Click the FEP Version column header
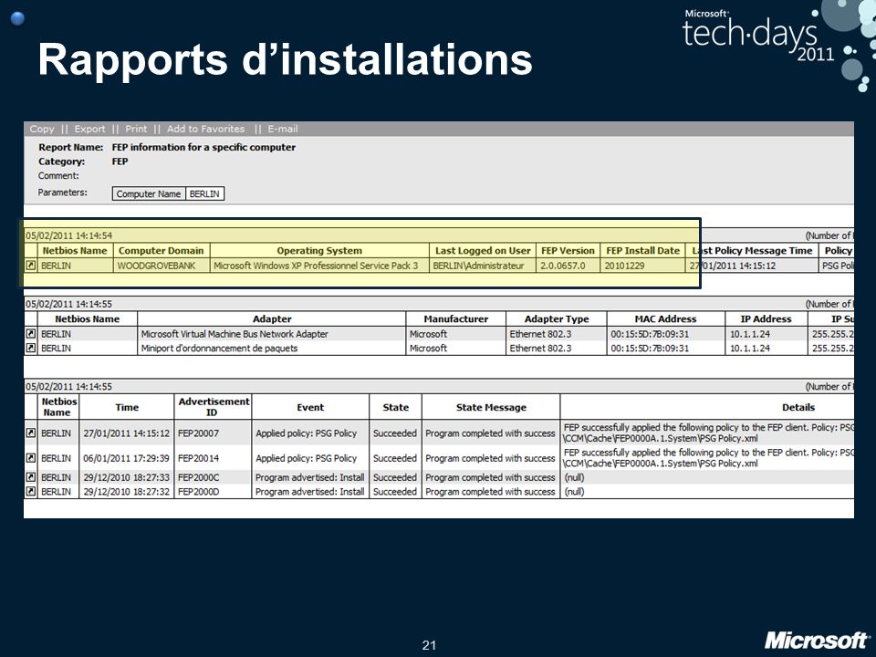876x657 pixels. (568, 251)
